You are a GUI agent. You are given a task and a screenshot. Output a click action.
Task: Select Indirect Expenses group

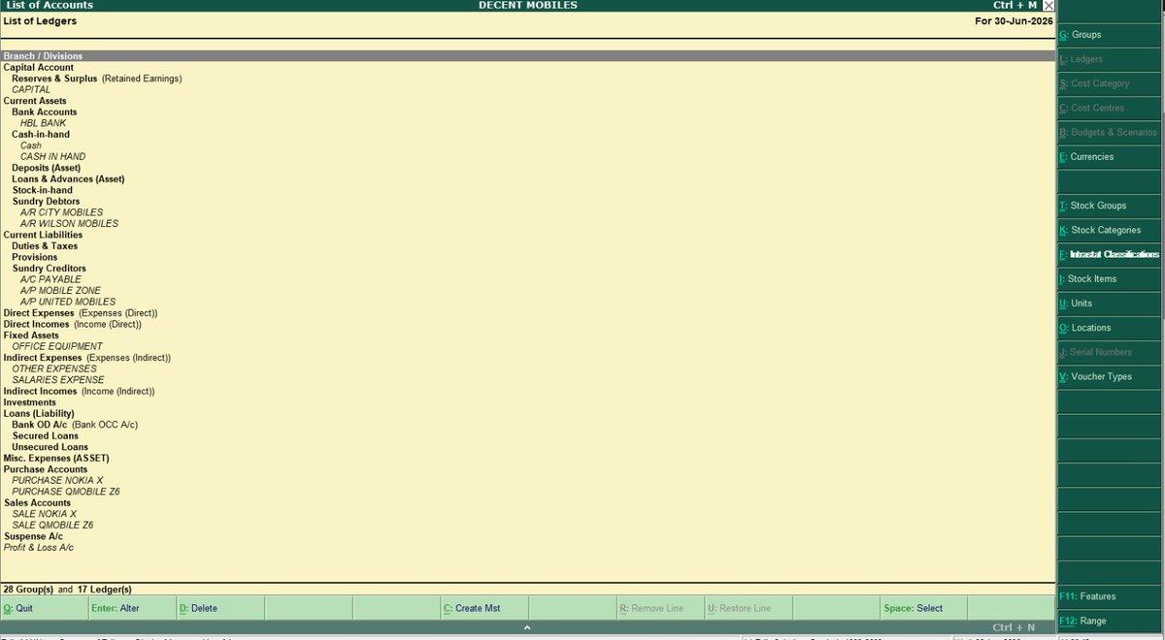43,358
